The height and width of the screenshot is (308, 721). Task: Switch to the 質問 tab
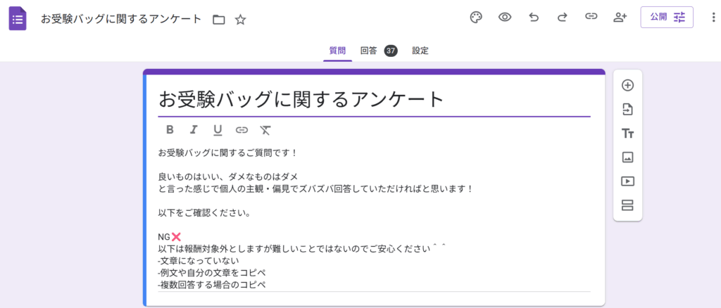[337, 51]
